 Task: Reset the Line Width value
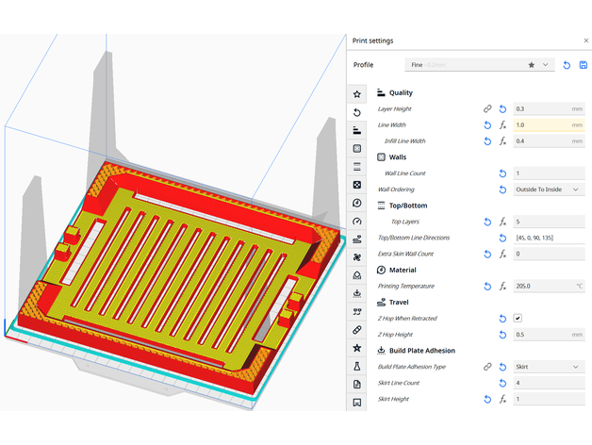487,125
